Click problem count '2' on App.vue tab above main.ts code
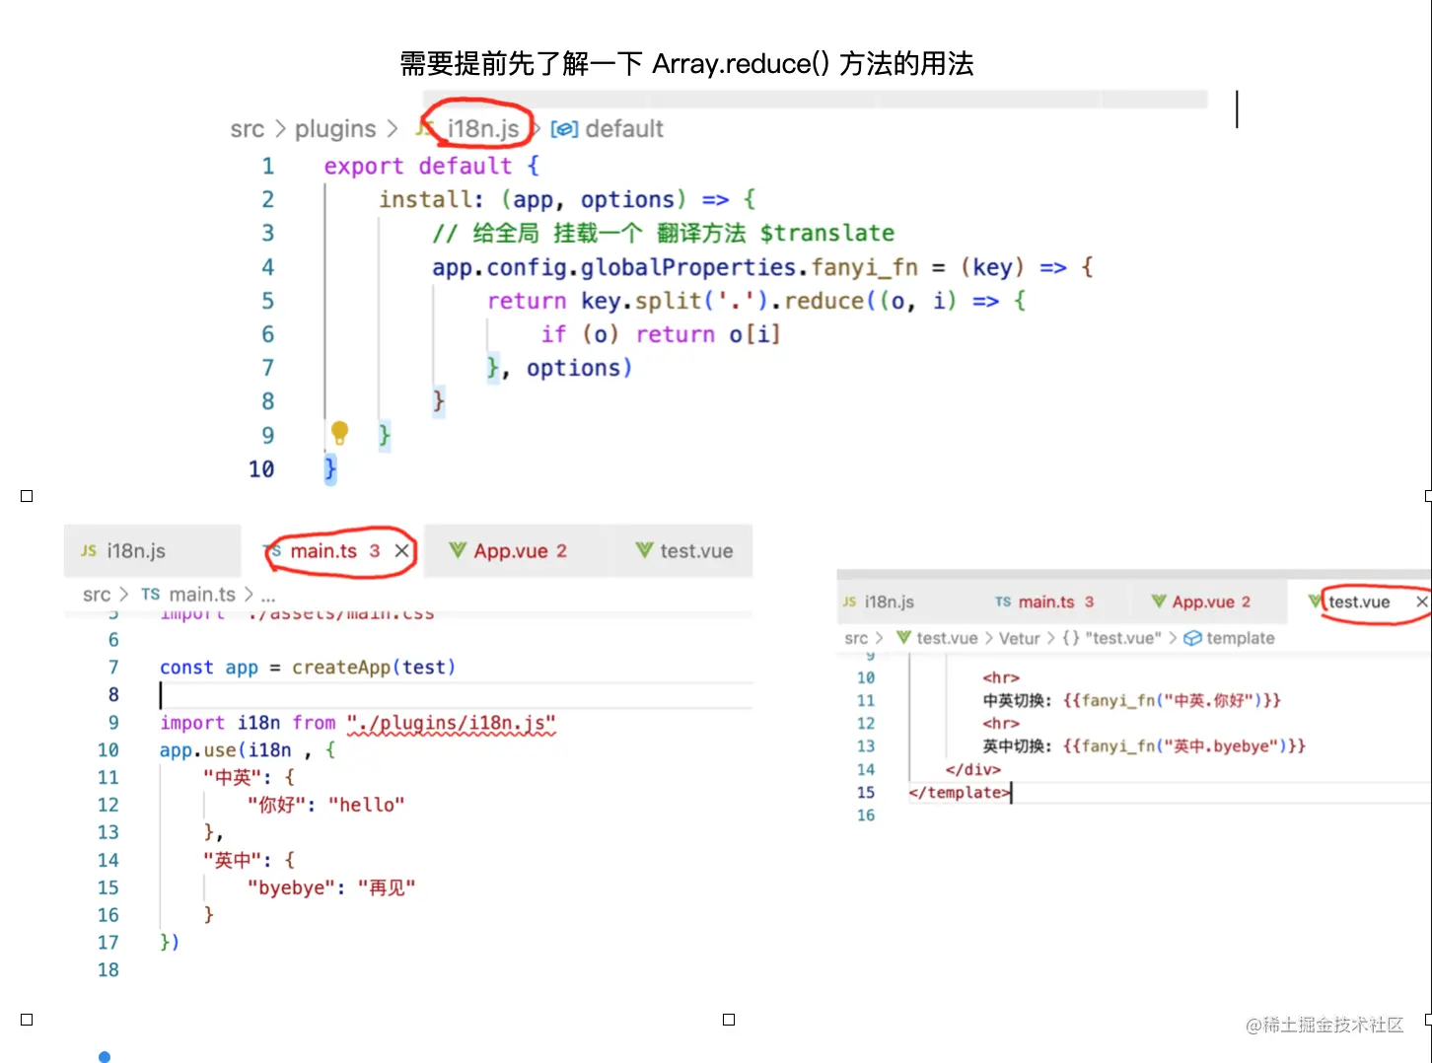Image resolution: width=1432 pixels, height=1063 pixels. (x=561, y=551)
